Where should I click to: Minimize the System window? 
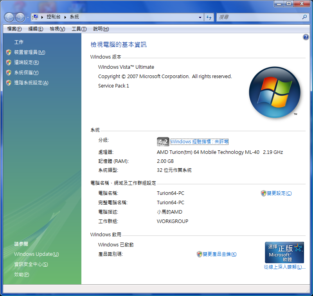tap(279, 4)
